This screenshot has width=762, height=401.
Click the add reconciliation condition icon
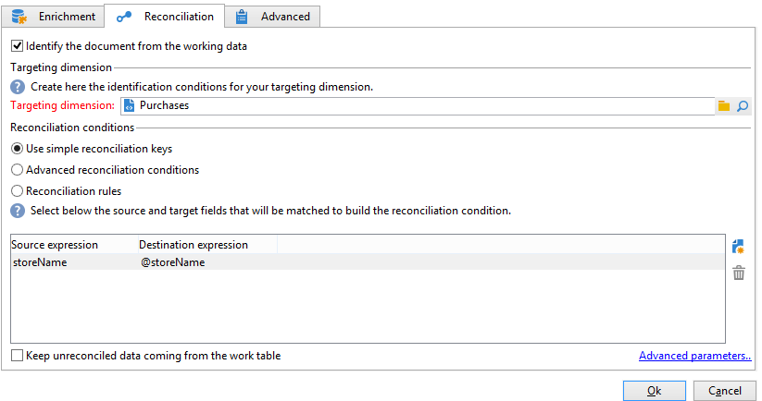[738, 247]
